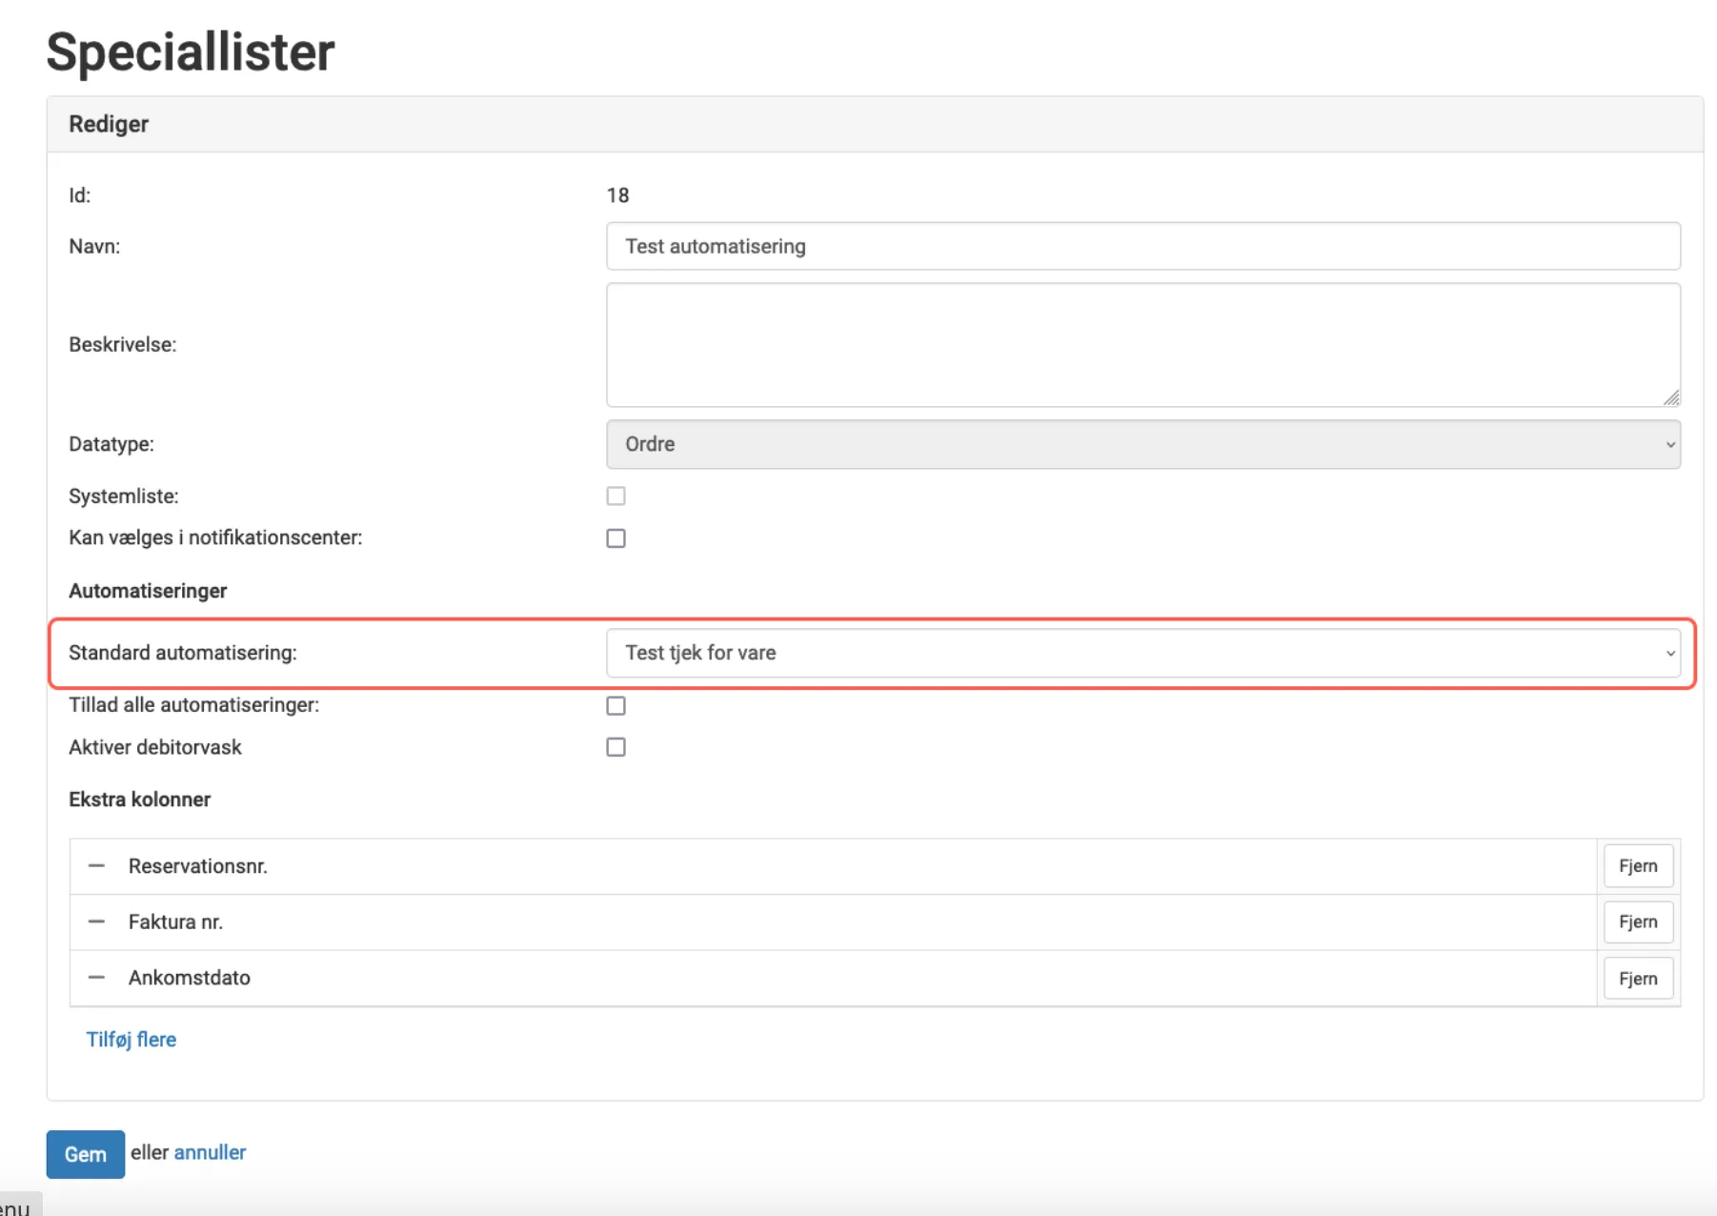Click the annuller link
The width and height of the screenshot is (1717, 1216).
click(x=210, y=1152)
